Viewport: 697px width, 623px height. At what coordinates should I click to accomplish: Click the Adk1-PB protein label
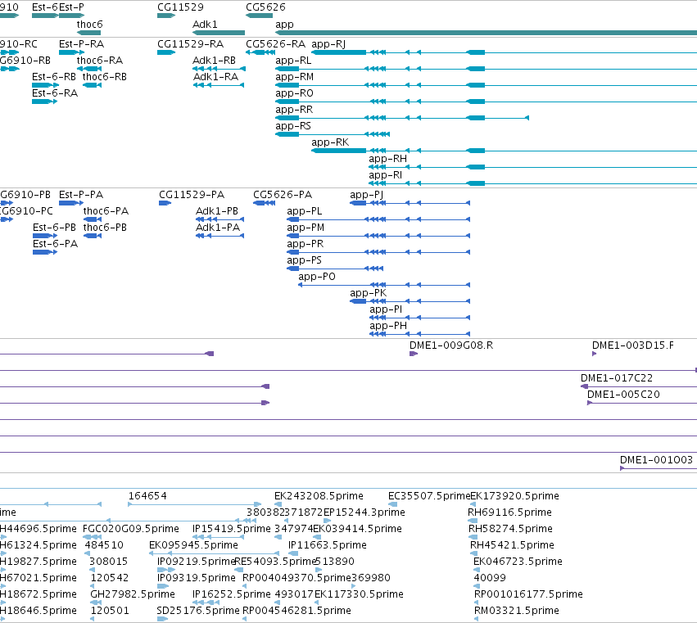click(217, 211)
